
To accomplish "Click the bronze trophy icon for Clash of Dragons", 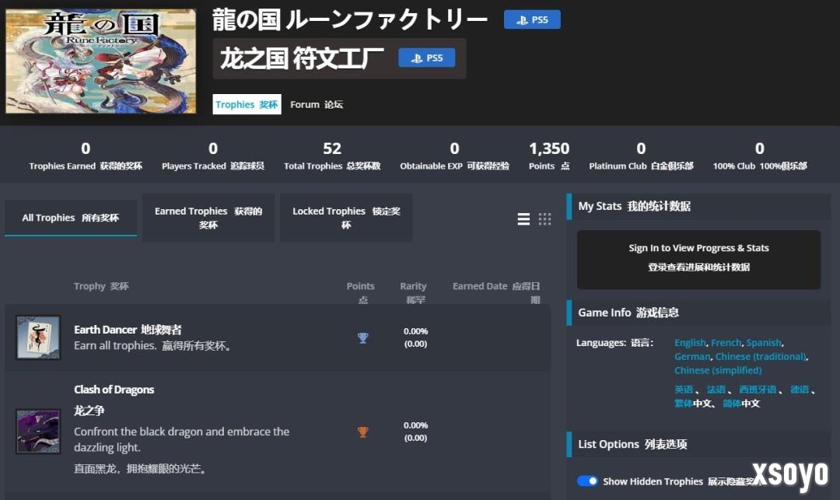I will tap(362, 432).
